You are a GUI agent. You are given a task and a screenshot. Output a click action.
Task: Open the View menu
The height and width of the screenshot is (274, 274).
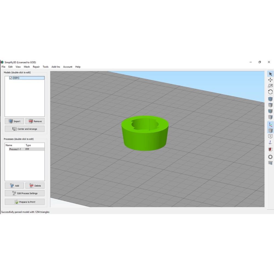point(18,67)
